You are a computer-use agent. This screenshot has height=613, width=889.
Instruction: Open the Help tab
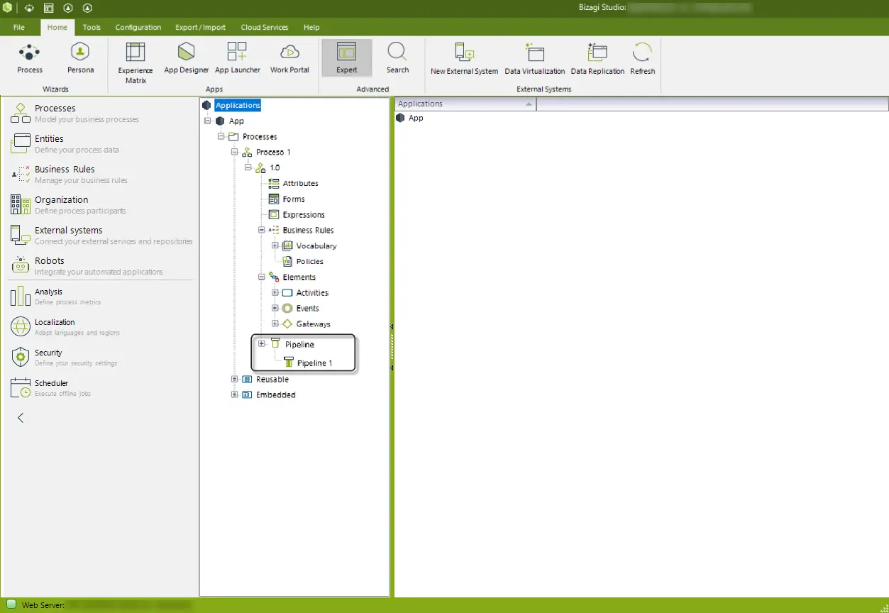311,27
